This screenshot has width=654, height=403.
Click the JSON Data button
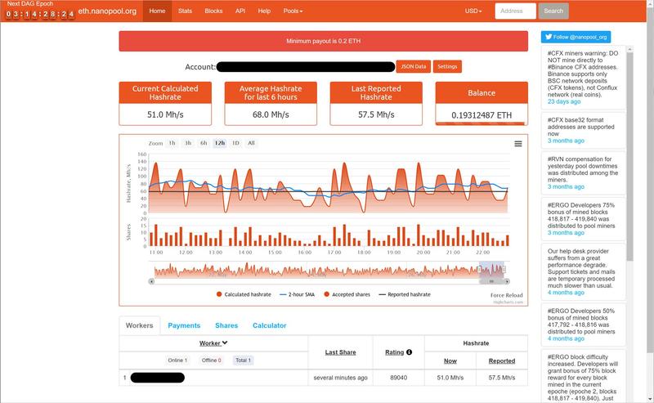click(414, 66)
